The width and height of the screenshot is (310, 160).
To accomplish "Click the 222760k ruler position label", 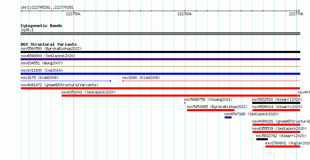I will [185, 14].
